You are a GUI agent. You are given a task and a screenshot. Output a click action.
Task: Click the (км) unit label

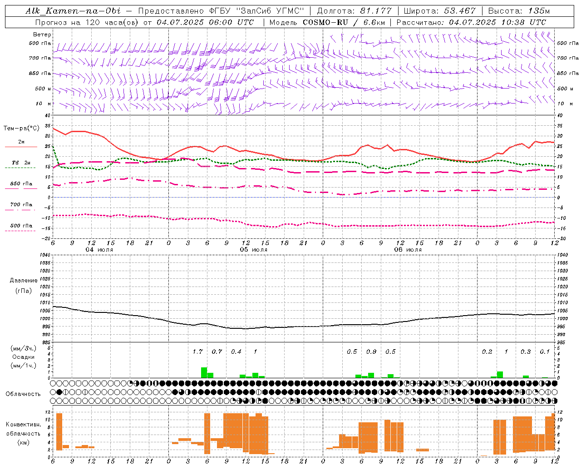[x=24, y=442]
